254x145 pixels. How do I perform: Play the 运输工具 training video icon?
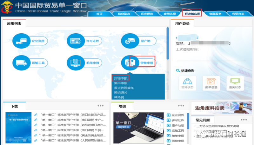click(169, 131)
